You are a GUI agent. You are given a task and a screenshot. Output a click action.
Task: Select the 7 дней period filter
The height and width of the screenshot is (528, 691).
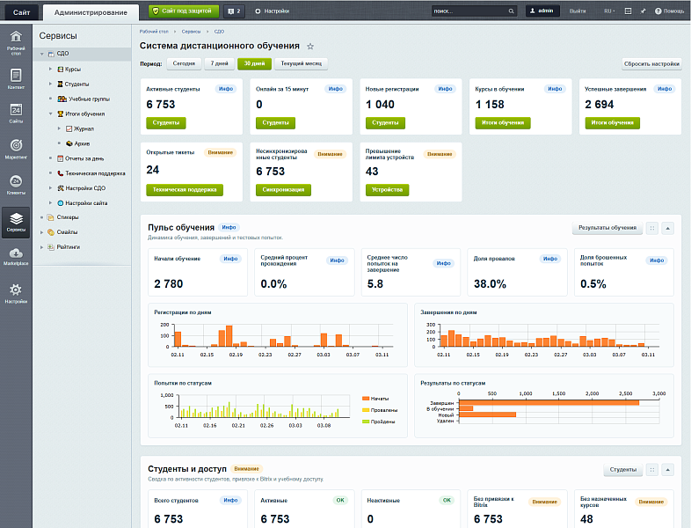(x=219, y=64)
